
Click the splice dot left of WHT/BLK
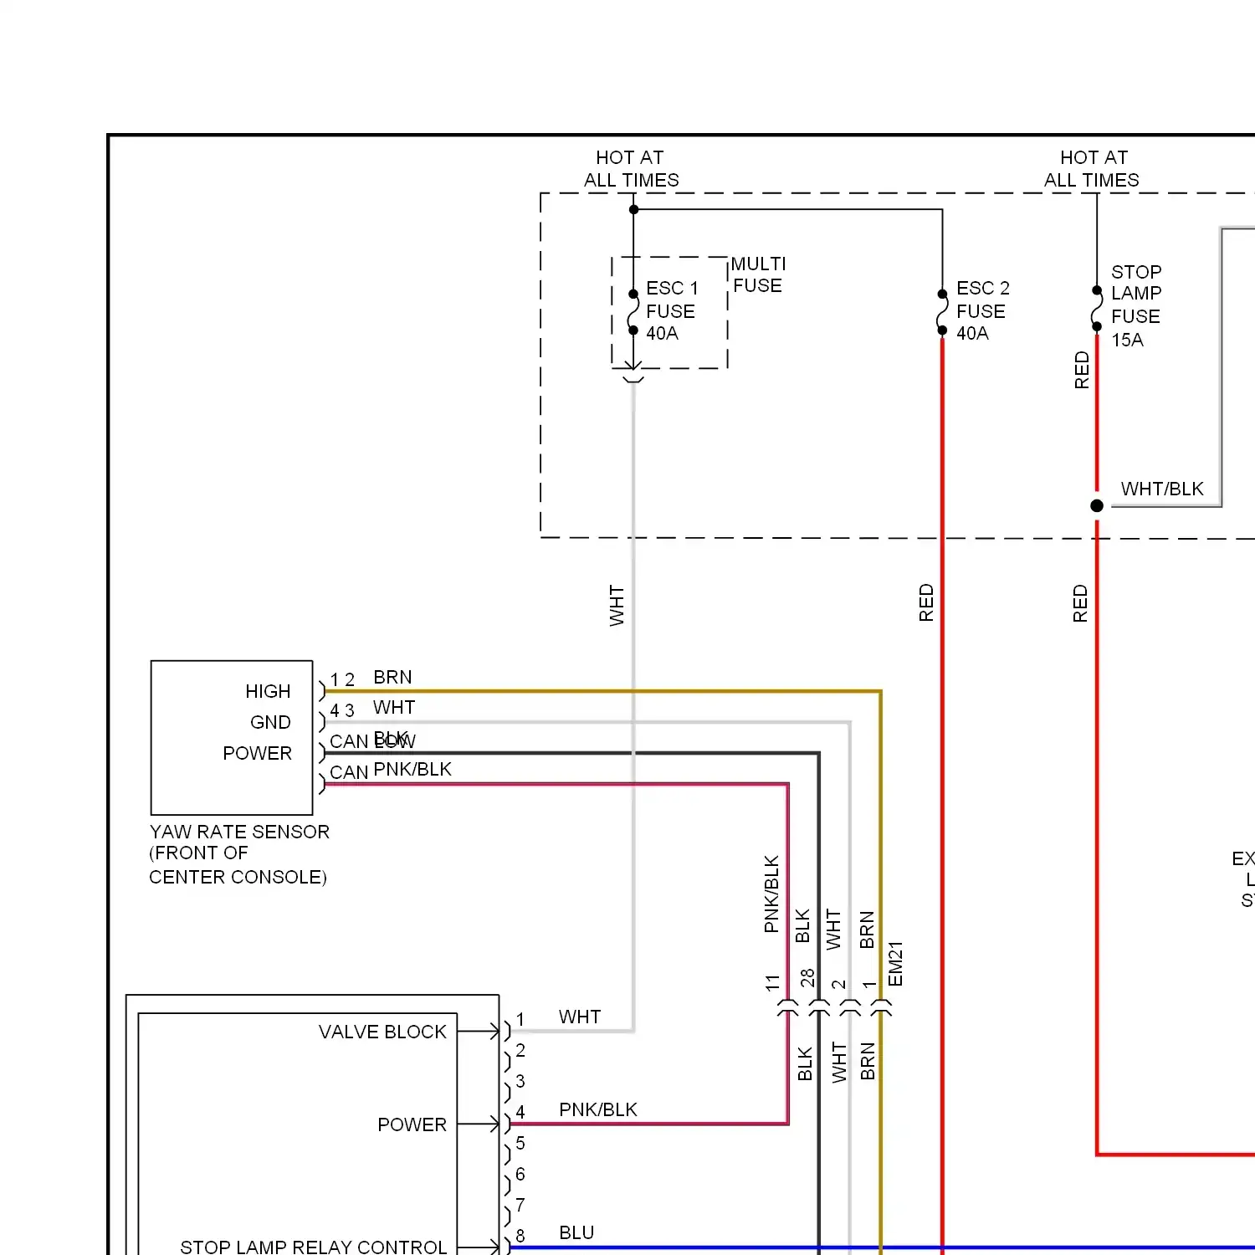(x=1097, y=505)
